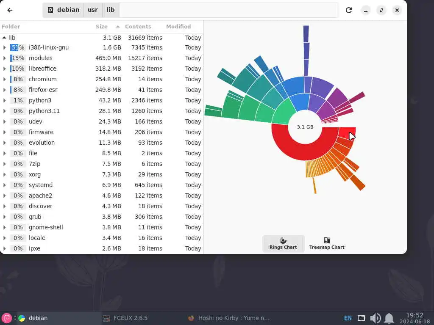Expand the systemd folder row
This screenshot has width=434, height=325.
pos(4,185)
